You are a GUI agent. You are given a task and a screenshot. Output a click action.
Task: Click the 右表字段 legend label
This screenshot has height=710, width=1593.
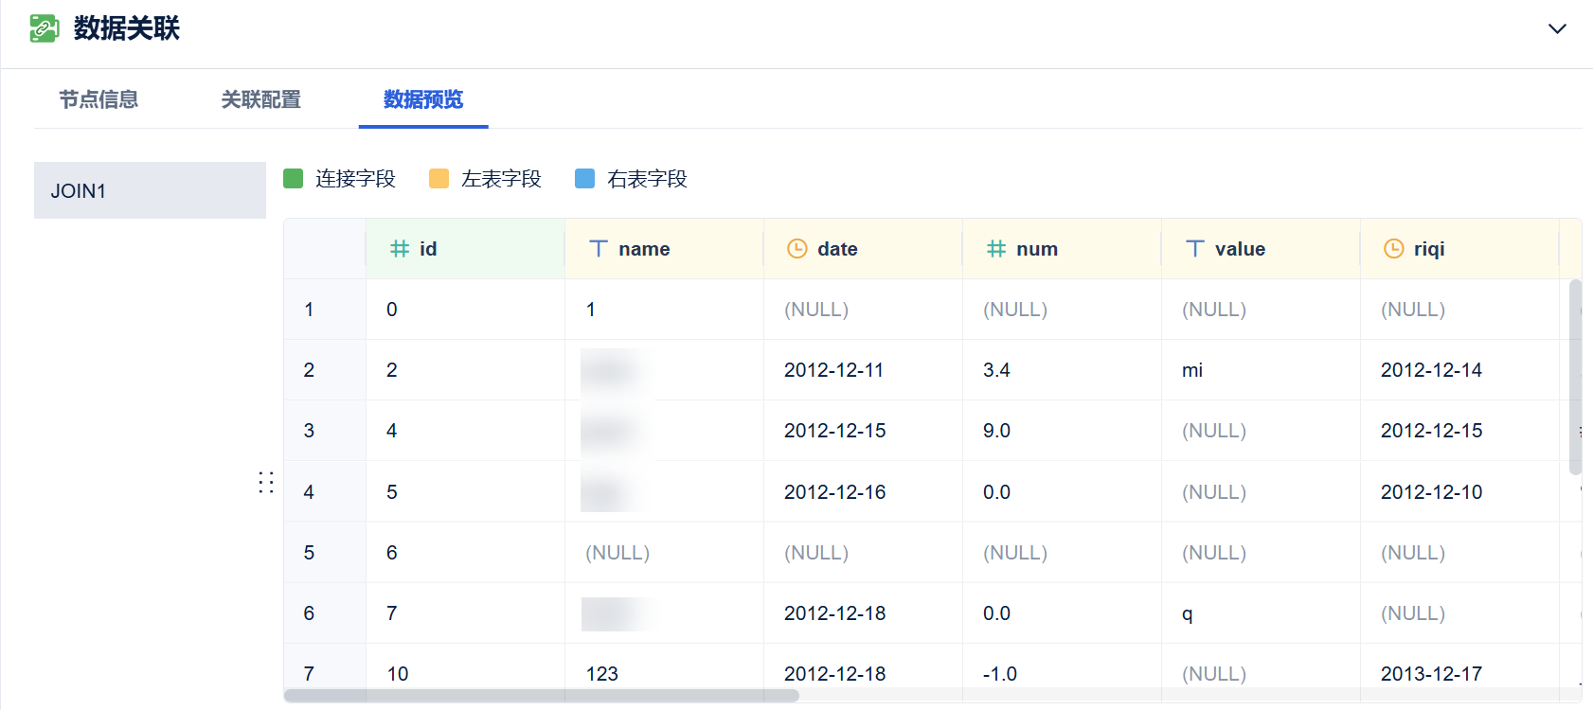(647, 179)
